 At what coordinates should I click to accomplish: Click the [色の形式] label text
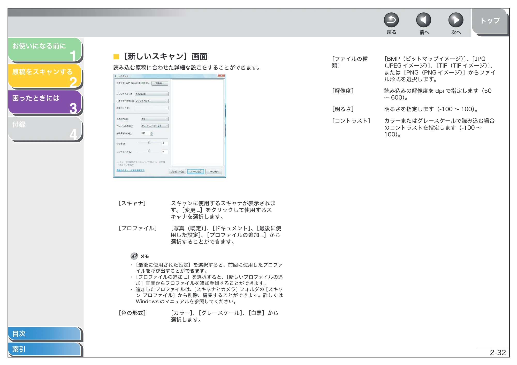coord(132,313)
